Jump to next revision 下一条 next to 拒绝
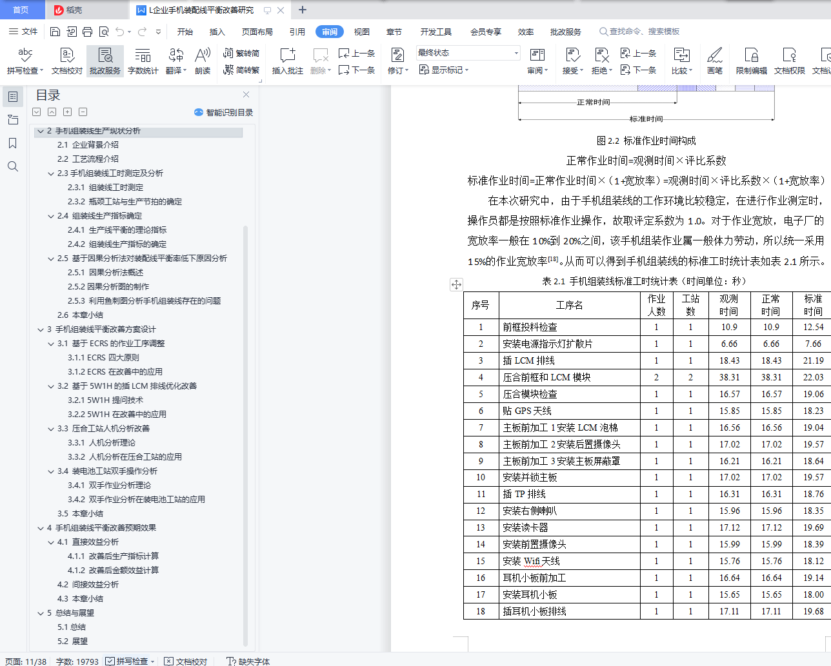The image size is (831, 666). [638, 70]
